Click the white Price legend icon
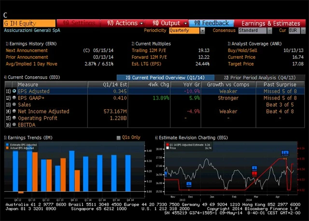Screen dimensions: 309x221 tap(167, 148)
